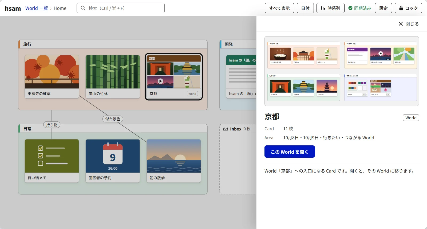Viewport: 427px width, 229px height.
Task: Select the 買い物メモ card
Action: click(52, 161)
